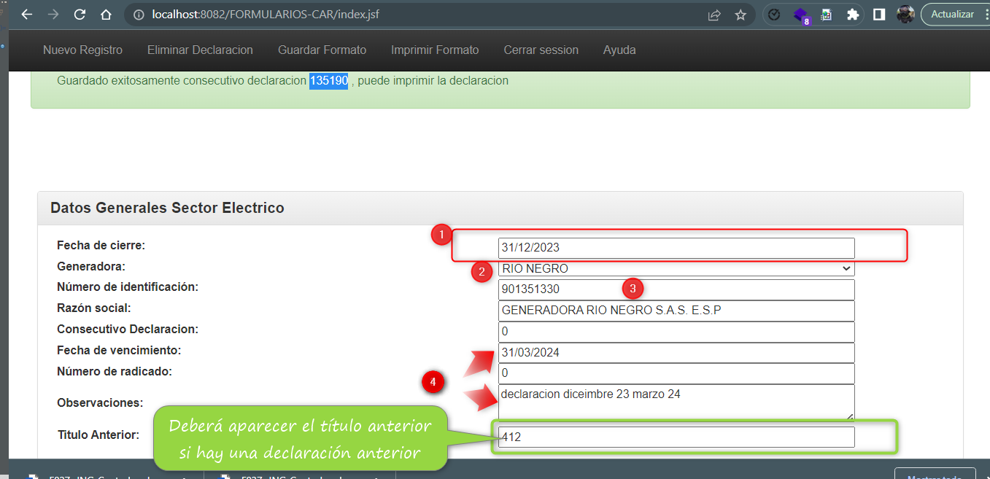Select Eliminar Declaracion in the navigation bar
Screen dimensions: 990x479
[200, 50]
